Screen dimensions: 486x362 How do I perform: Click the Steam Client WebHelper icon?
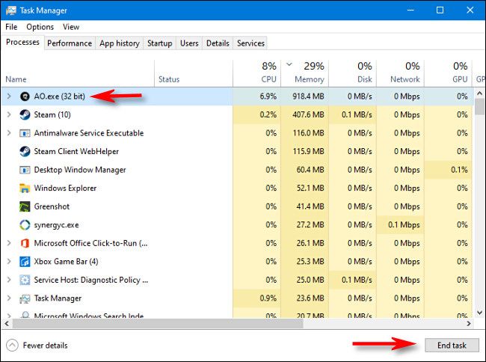(25, 151)
